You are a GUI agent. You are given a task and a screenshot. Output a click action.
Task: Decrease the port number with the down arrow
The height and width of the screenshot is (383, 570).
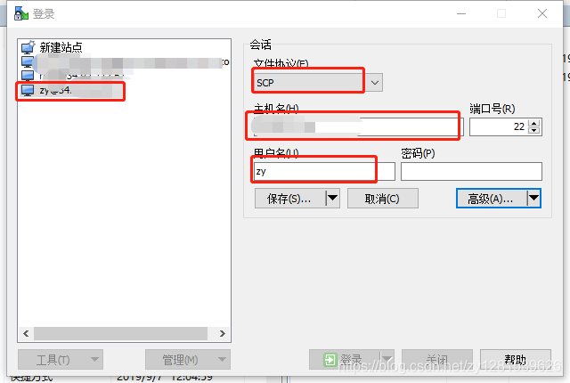click(533, 131)
